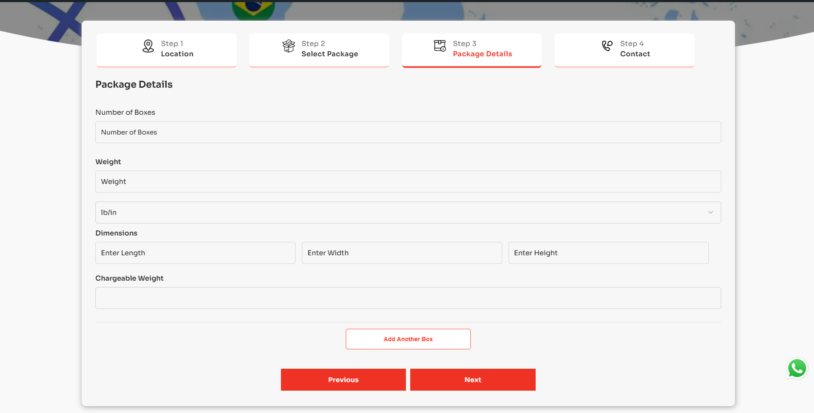The height and width of the screenshot is (413, 814).
Task: Click the Add Another Box button
Action: (x=408, y=339)
